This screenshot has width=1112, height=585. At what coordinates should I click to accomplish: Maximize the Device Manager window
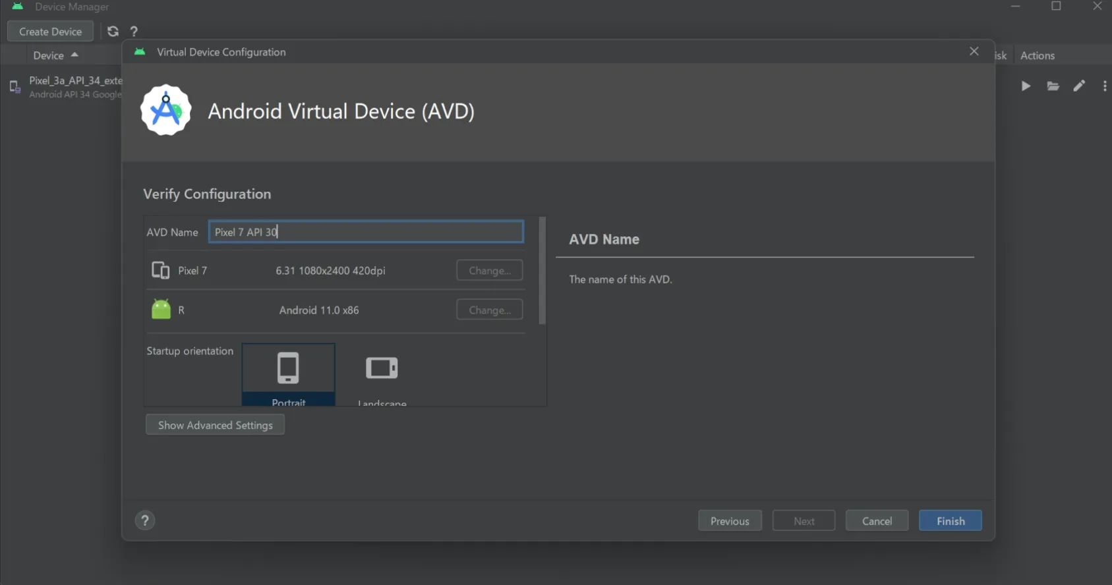(1056, 6)
